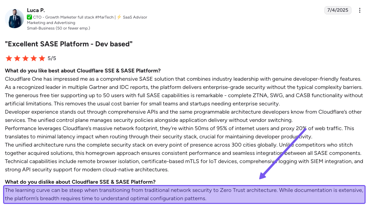Click the fourth rating star
This screenshot has height=206, width=368.
pyautogui.click(x=34, y=58)
